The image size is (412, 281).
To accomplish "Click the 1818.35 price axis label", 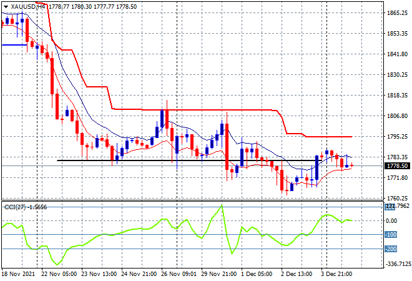I will pyautogui.click(x=397, y=95).
